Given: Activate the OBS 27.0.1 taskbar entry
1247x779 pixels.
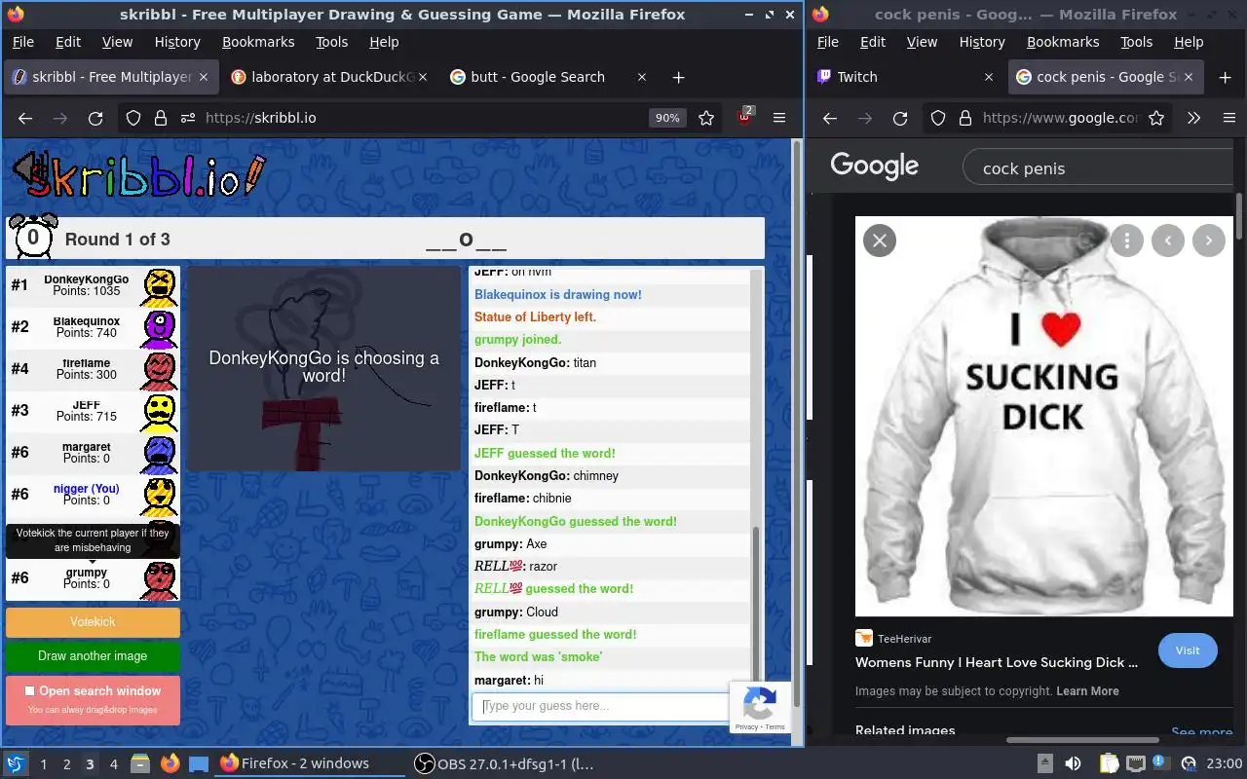Looking at the screenshot, I should tap(505, 763).
